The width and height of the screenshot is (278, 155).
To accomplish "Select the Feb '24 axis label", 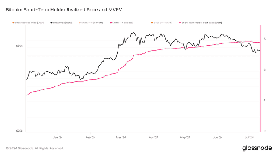I will pos(90,138).
